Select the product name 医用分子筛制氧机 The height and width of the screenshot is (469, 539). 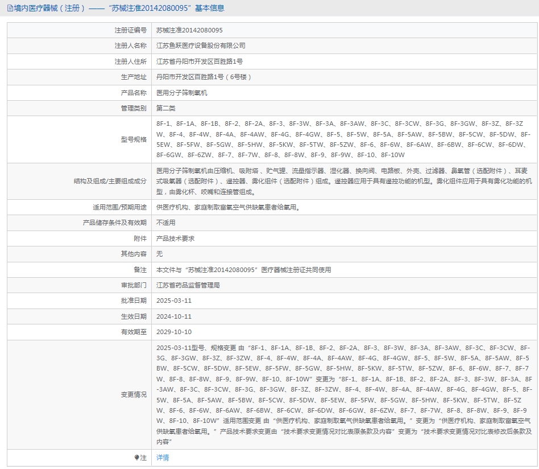coord(181,93)
